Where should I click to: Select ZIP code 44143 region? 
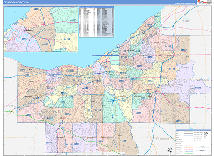[x=168, y=46]
